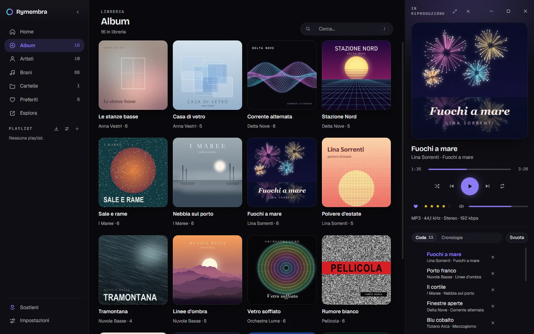Screen dimensions: 534x334
Task: Skip to the previous track
Action: (452, 186)
